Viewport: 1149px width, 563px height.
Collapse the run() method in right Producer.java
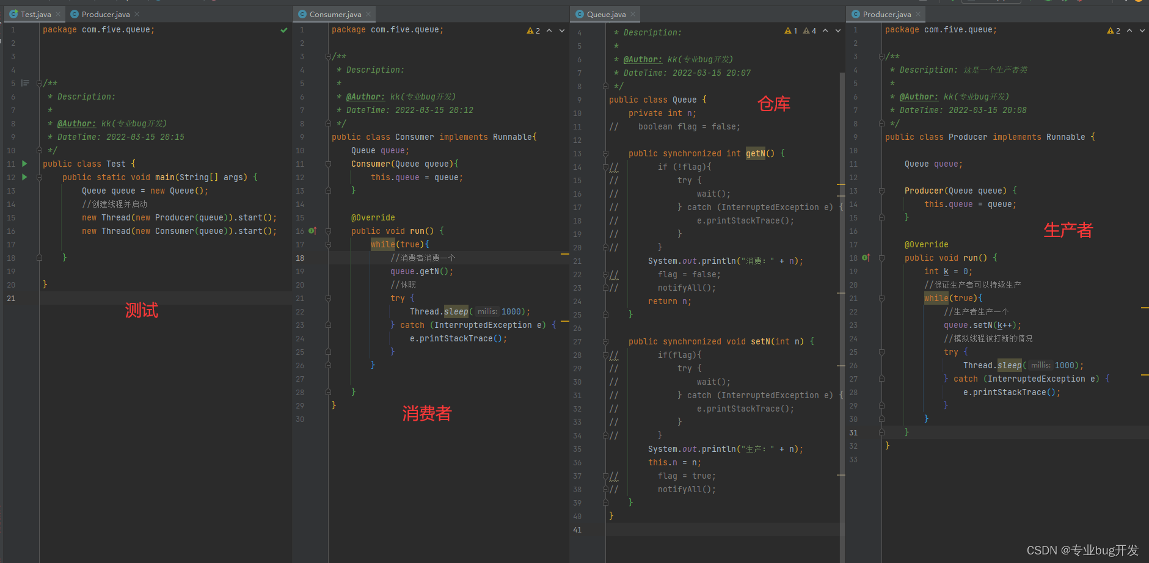coord(881,258)
